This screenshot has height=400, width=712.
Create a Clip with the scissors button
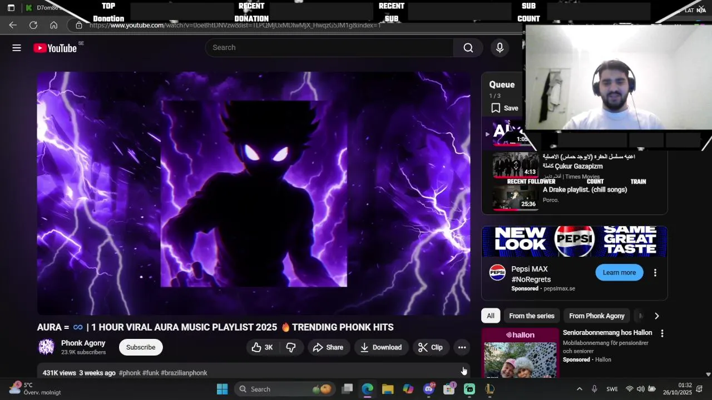point(431,347)
